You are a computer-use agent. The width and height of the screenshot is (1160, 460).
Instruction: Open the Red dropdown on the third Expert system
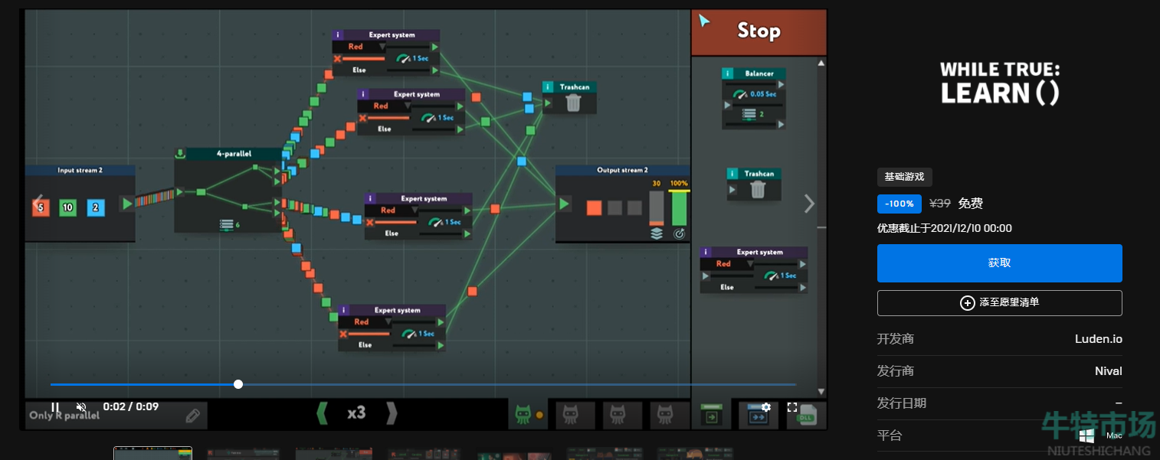coord(392,210)
